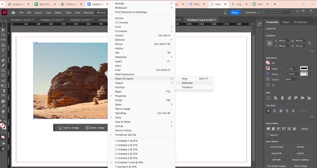Show more Transform options ellipsis
This screenshot has height=168, width=317.
click(312, 51)
